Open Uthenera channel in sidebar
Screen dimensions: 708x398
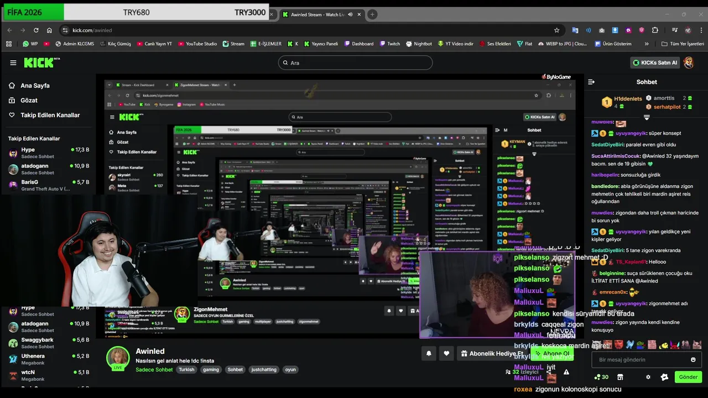click(x=49, y=359)
